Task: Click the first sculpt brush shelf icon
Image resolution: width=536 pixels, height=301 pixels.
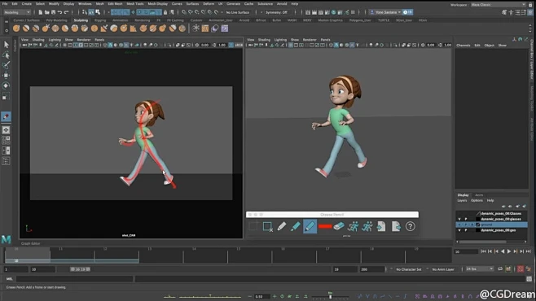Action: [16, 28]
